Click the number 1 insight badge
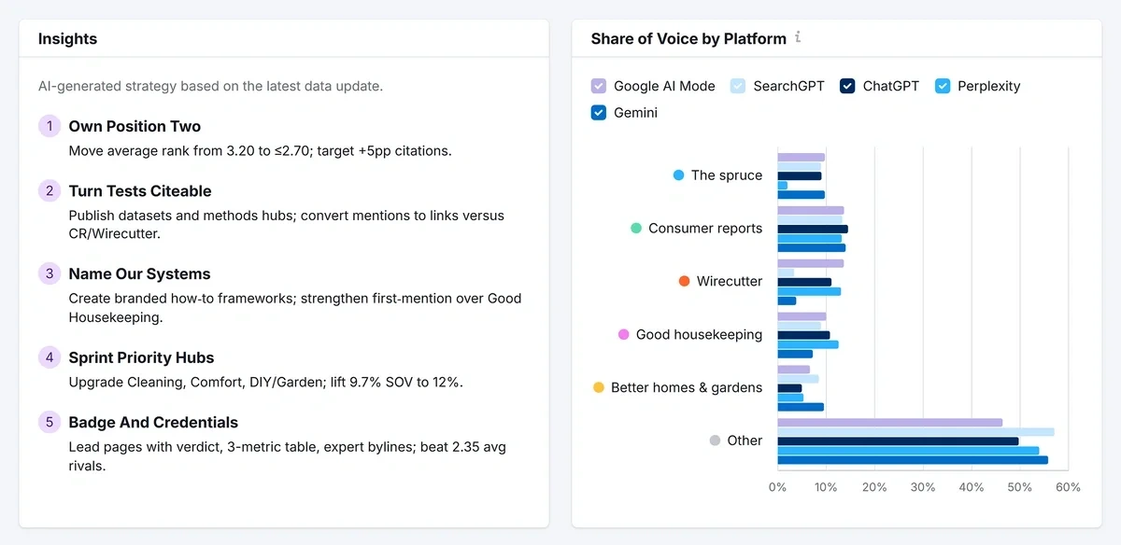Image resolution: width=1121 pixels, height=545 pixels. (x=50, y=127)
